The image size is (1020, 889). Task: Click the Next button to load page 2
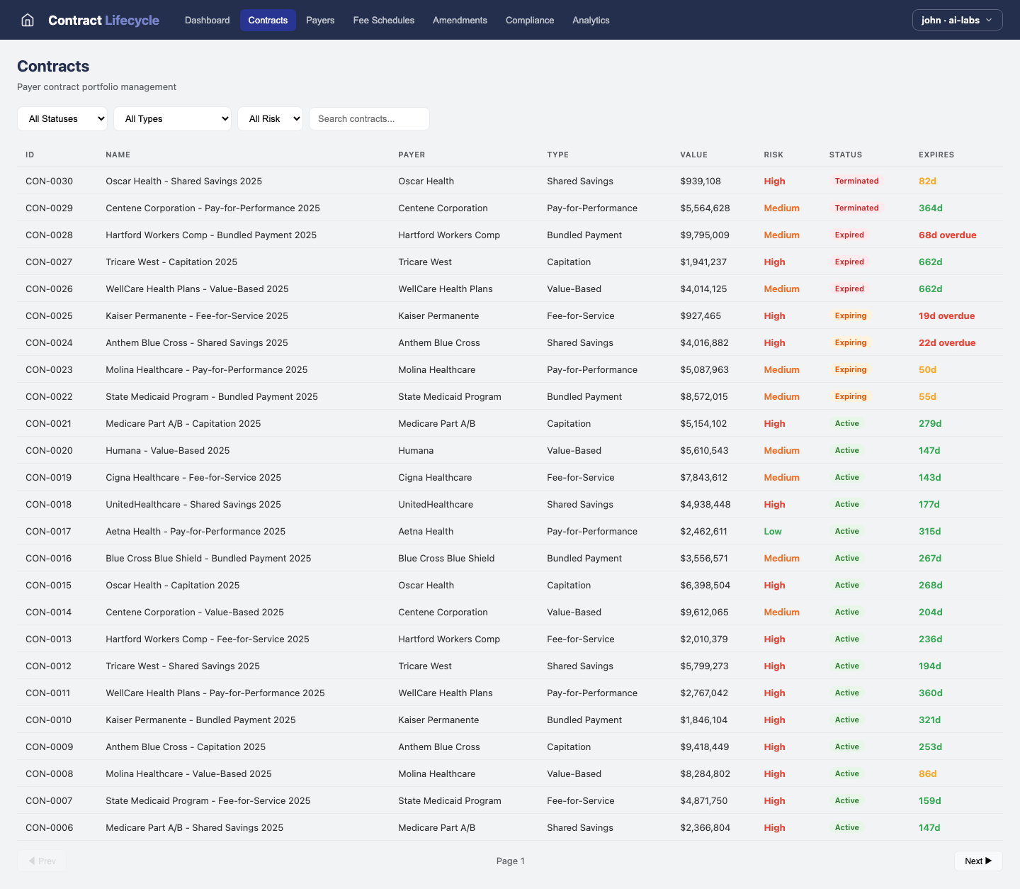pos(977,861)
